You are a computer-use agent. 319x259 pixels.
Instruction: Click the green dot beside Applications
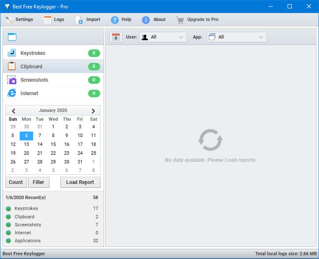click(x=8, y=241)
